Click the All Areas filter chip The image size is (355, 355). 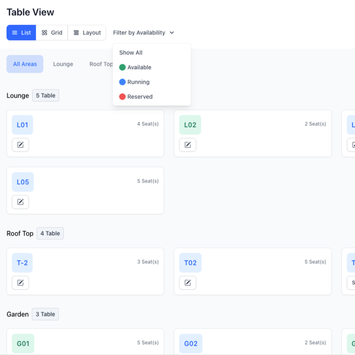pos(25,64)
